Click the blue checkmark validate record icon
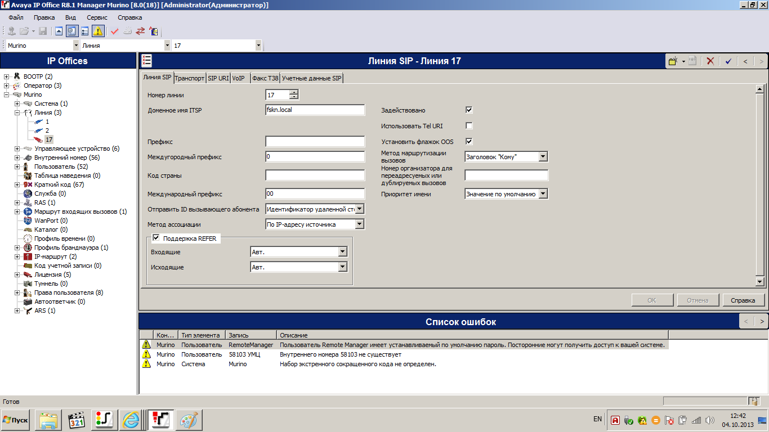769x432 pixels. [x=728, y=61]
